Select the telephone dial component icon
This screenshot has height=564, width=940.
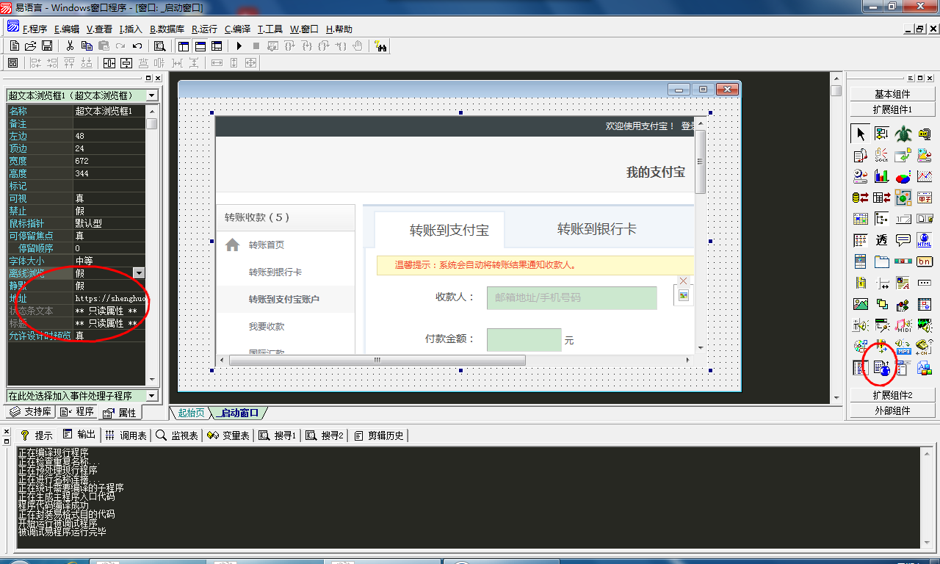(924, 347)
